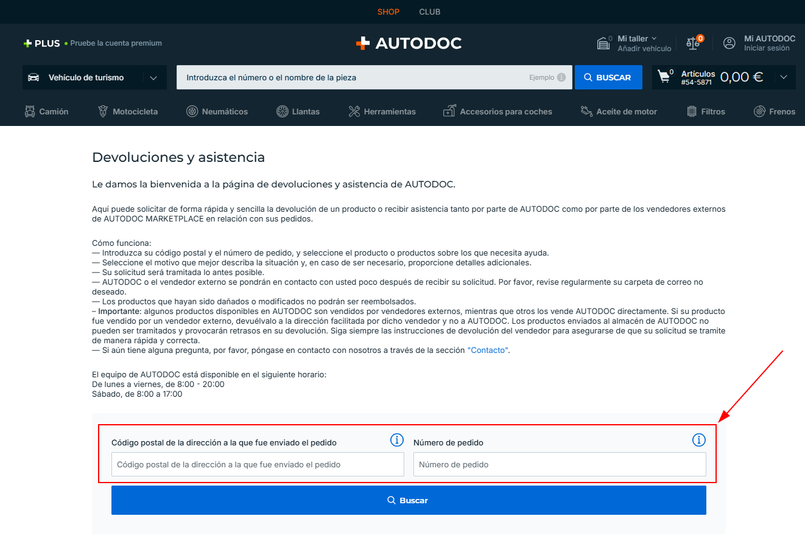Open the Camión category
The height and width of the screenshot is (544, 805).
[46, 111]
